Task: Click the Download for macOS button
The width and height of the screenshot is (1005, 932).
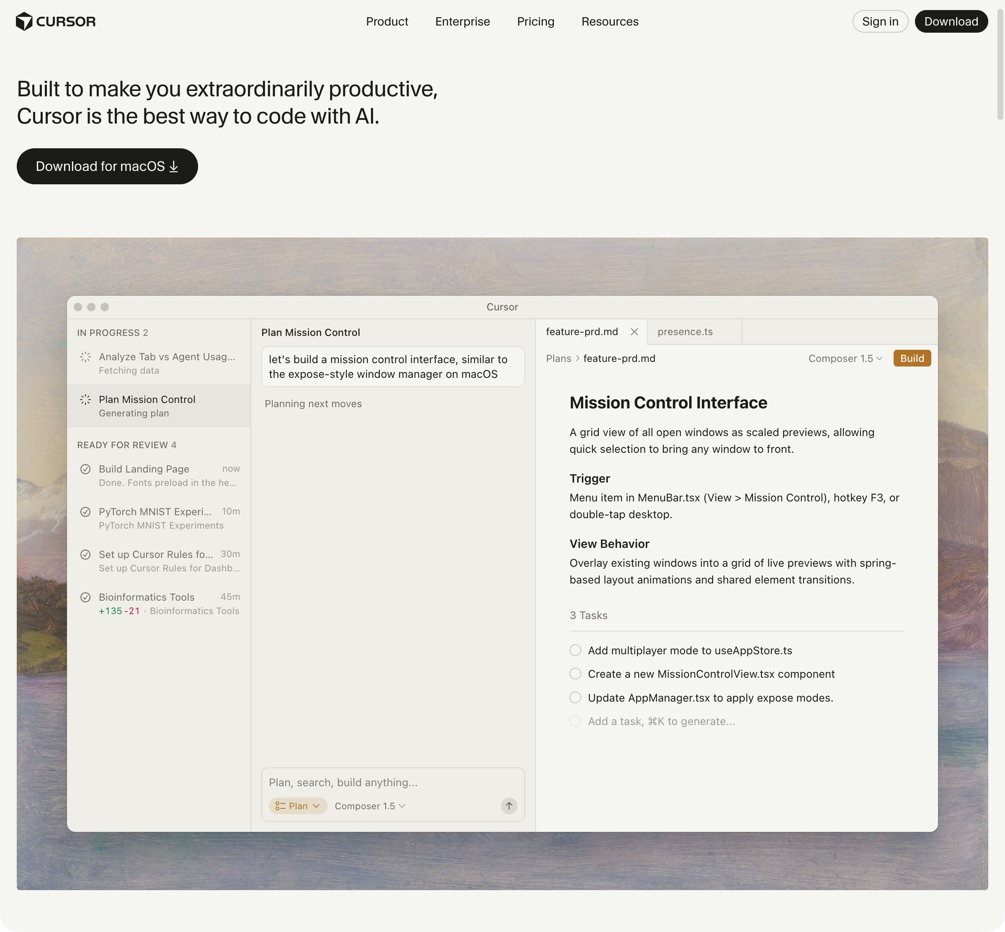Action: [x=107, y=166]
